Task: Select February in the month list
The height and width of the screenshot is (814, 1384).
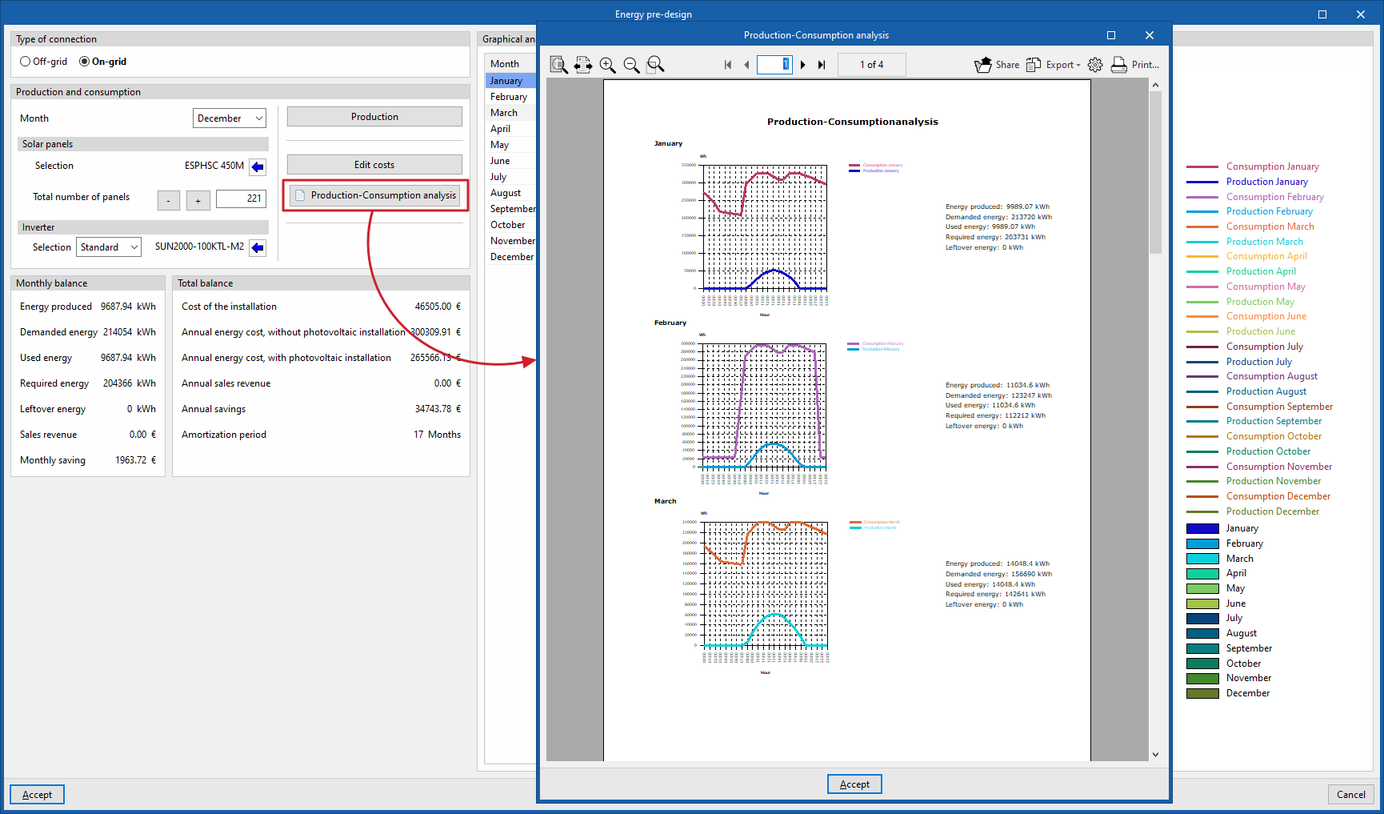Action: coord(510,97)
